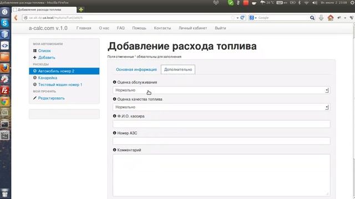Screen dimensions: 355x199
Task: Open Google Chrome from the dock
Action: tap(5, 102)
